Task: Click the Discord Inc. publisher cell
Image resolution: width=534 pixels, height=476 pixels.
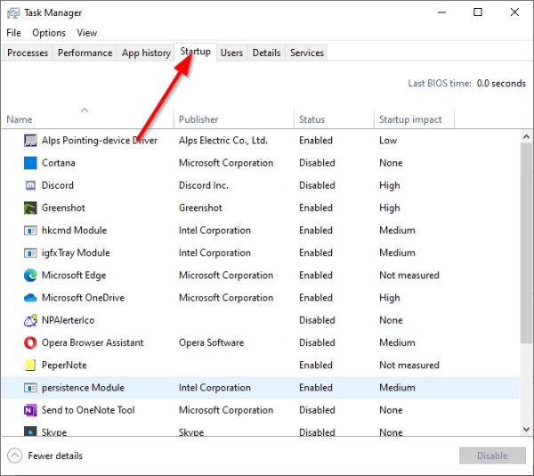Action: click(204, 185)
